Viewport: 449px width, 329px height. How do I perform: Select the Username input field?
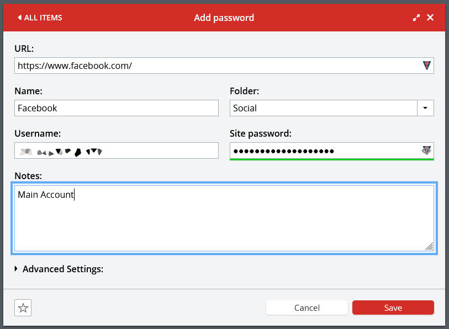pos(117,150)
